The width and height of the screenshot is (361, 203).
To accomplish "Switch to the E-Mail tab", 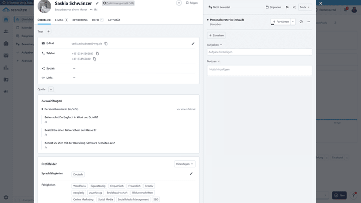I will pyautogui.click(x=61, y=20).
